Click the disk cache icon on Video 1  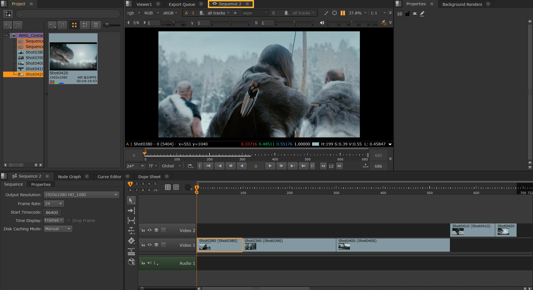pos(163,245)
